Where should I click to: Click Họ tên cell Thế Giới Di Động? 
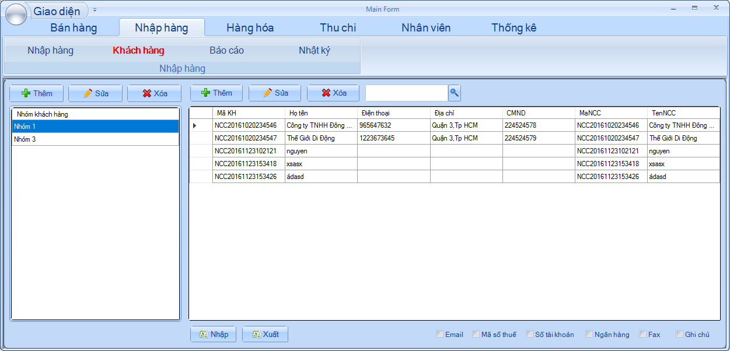(x=321, y=138)
